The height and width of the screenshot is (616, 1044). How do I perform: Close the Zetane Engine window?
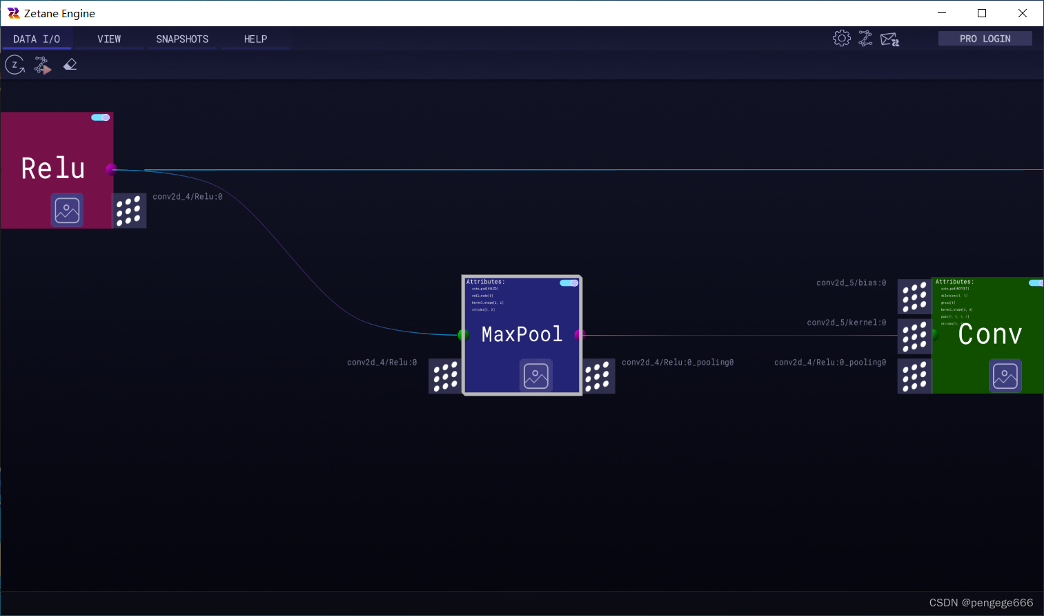click(x=1023, y=13)
